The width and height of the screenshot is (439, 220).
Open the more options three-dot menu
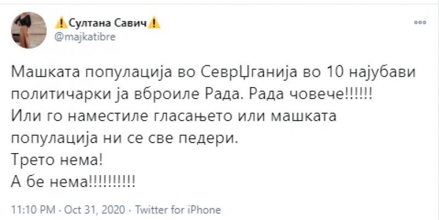420,24
